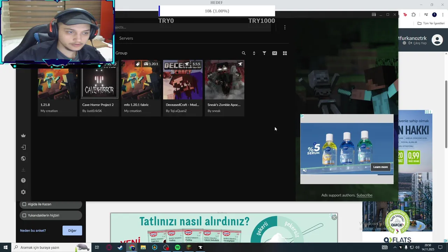Click the Diğer button in the survey

72,231
